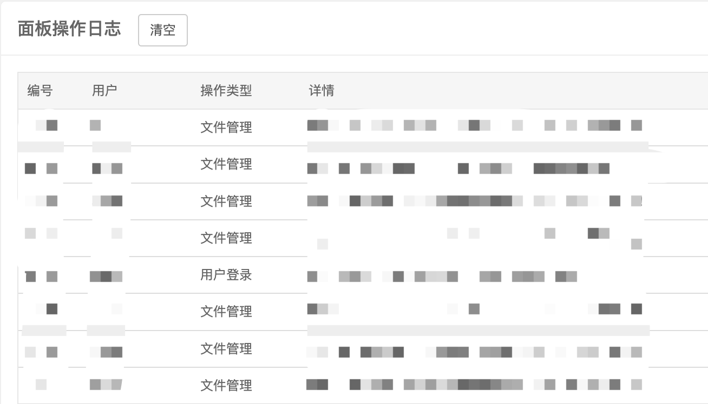Image resolution: width=708 pixels, height=404 pixels.
Task: Click the blurred details in the last row
Action: pos(474,385)
